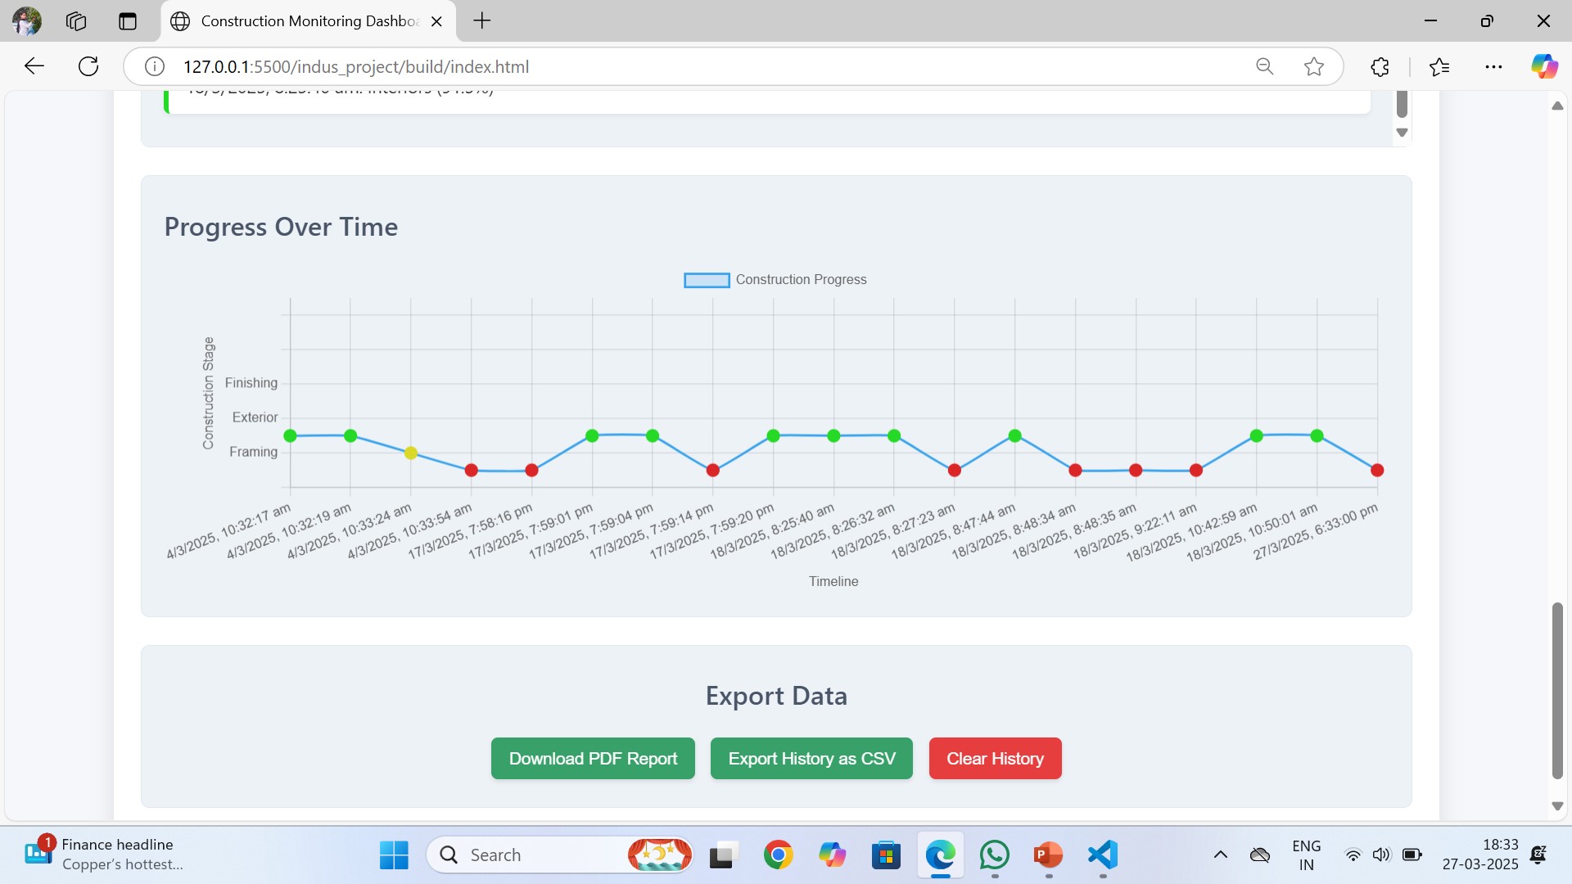Reload the dashboard page

(88, 66)
